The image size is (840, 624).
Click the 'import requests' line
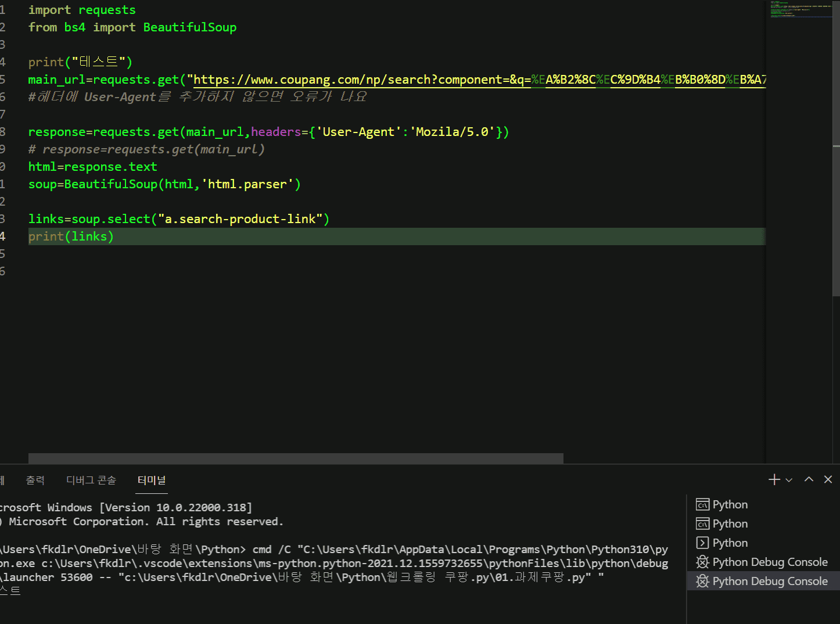[82, 10]
